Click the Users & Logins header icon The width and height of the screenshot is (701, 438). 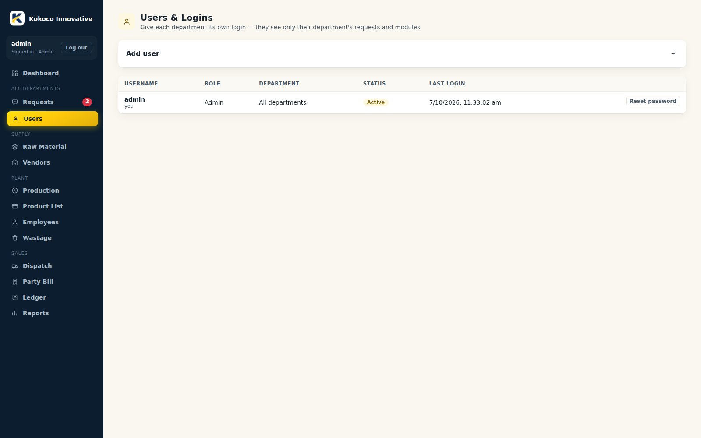127,21
